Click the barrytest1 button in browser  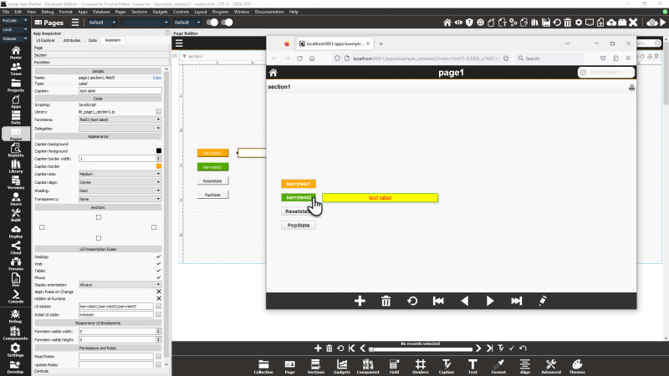299,184
